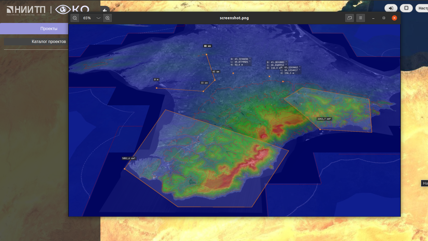Zoom out the image viewer
Viewport: 428px width, 241px height.
point(75,18)
